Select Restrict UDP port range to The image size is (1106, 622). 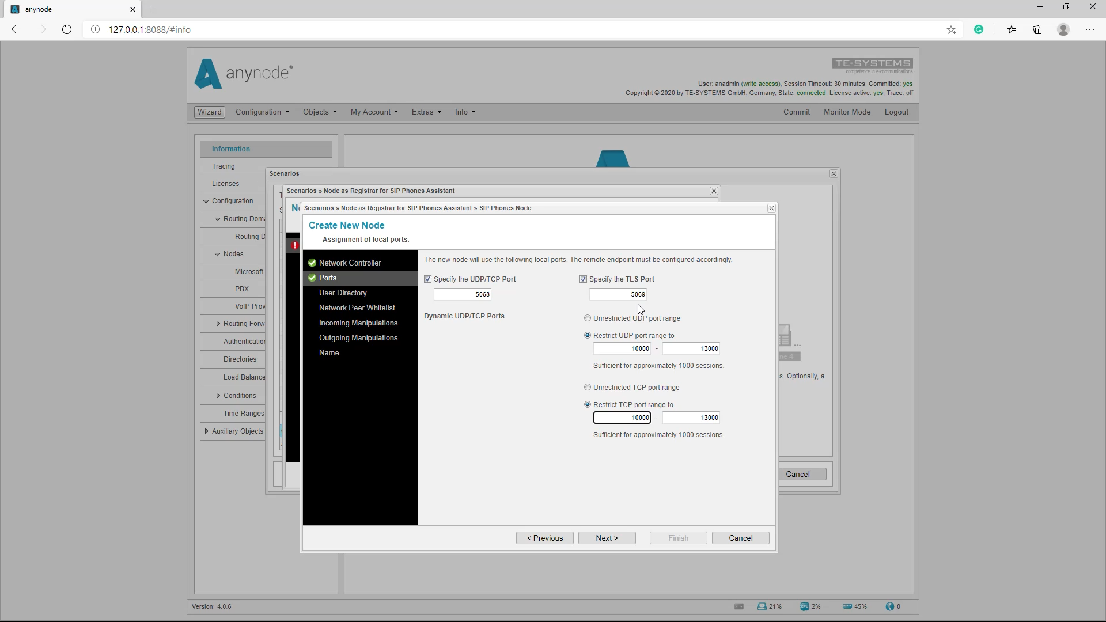coord(588,335)
